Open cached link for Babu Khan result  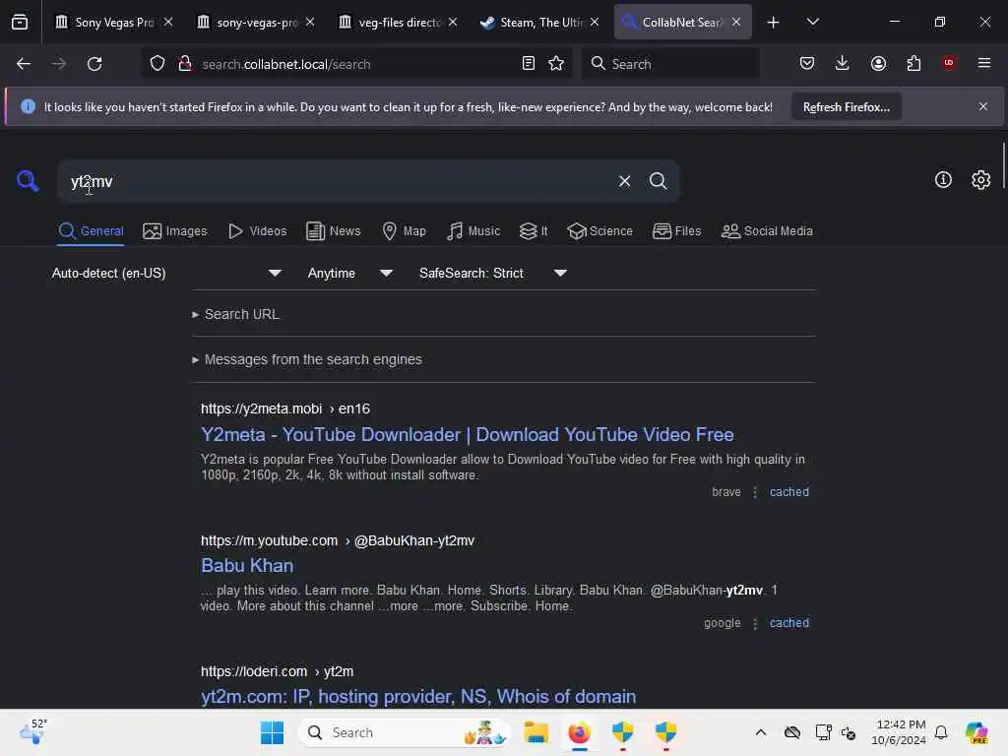click(788, 623)
